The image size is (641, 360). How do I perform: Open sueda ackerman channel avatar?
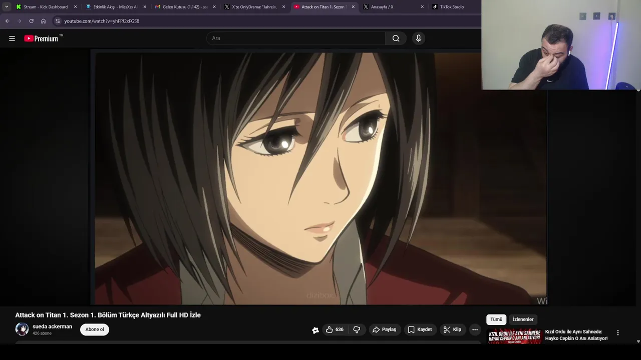[22, 329]
